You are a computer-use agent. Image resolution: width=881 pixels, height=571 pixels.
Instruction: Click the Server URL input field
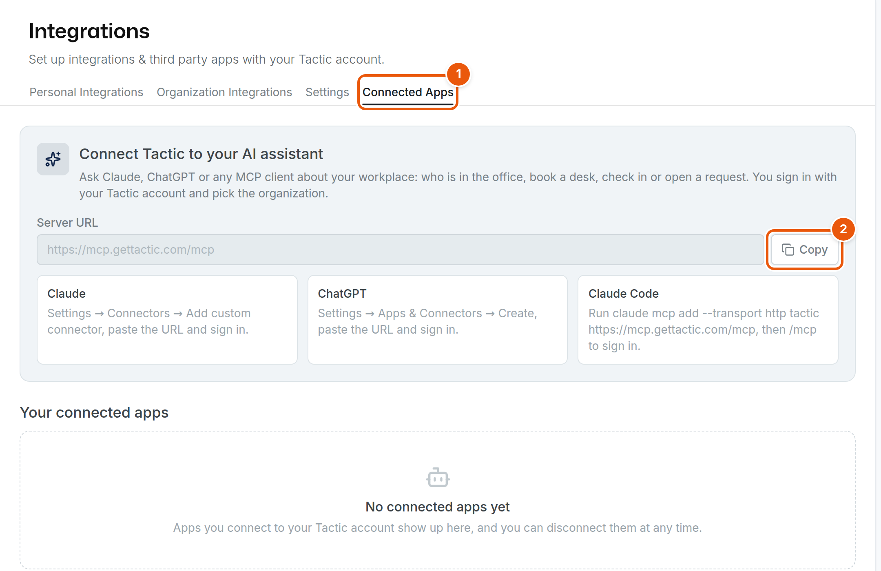pos(400,250)
